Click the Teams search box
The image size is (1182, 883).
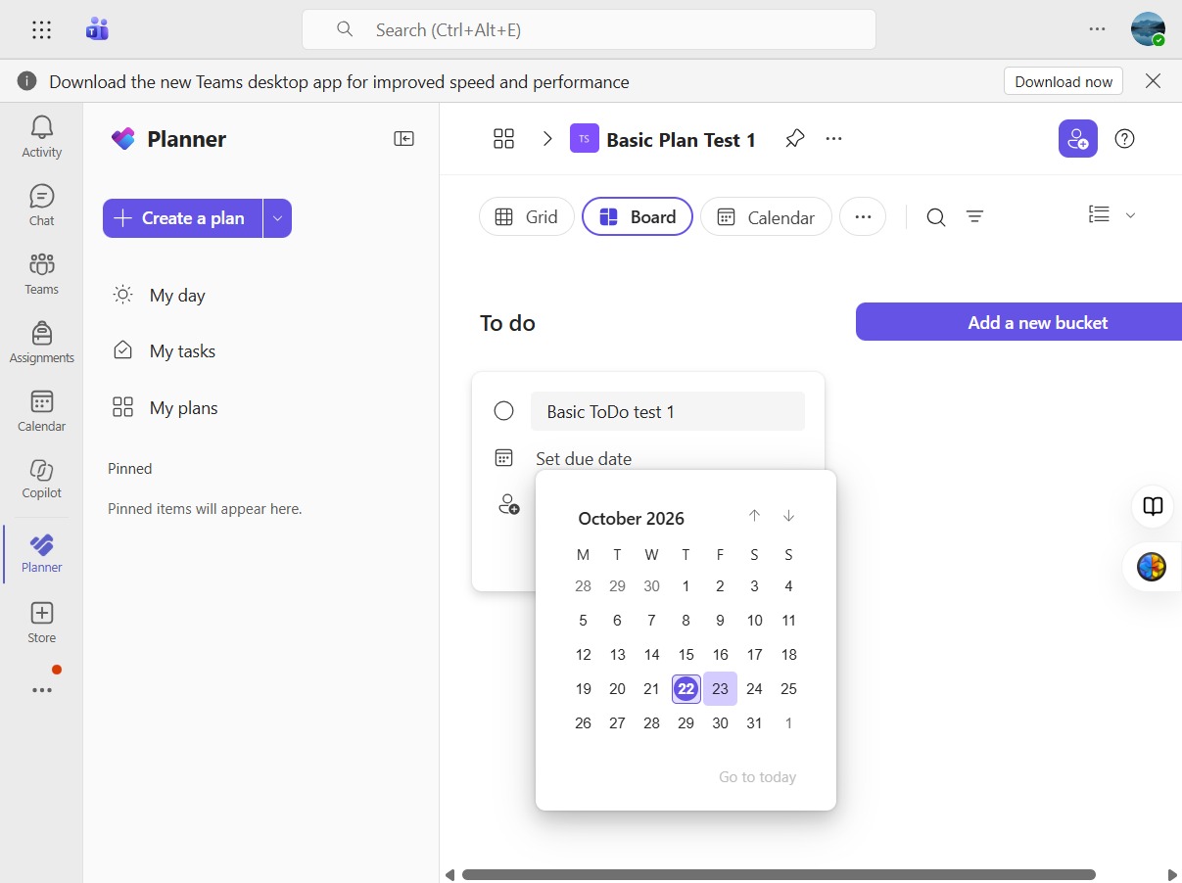pos(589,29)
